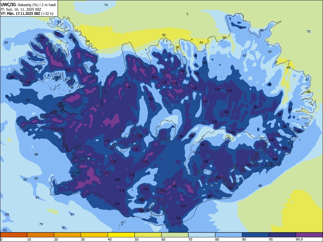Screen dimensions: 323x242
Task: Click the "20" legend scale label
Action: pos(56,239)
